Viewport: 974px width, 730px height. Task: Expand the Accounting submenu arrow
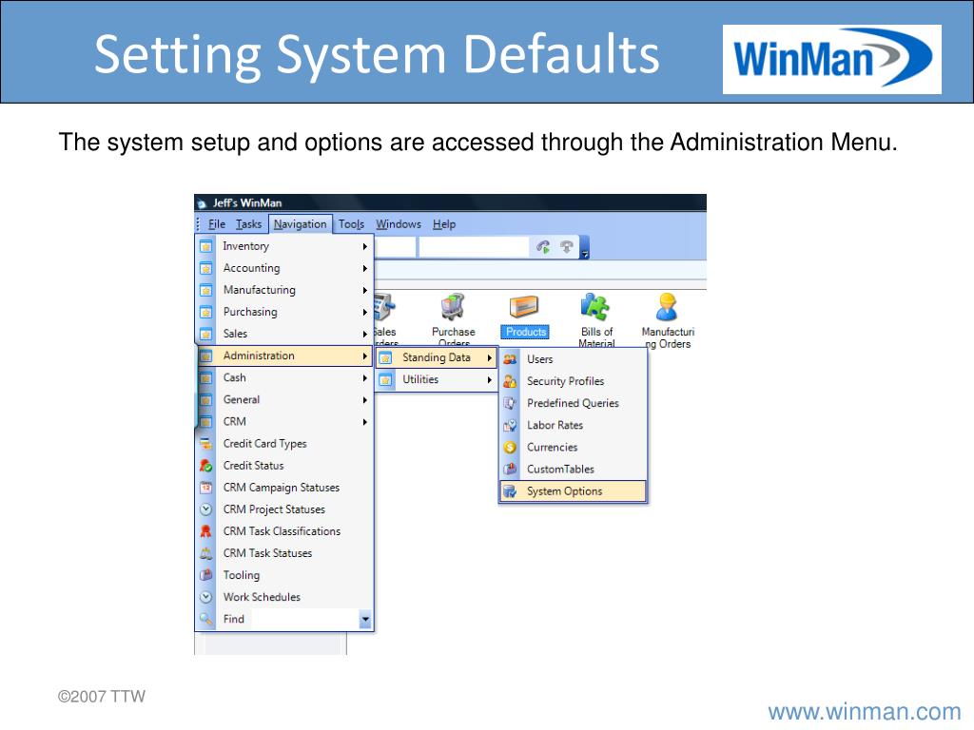[x=364, y=268]
